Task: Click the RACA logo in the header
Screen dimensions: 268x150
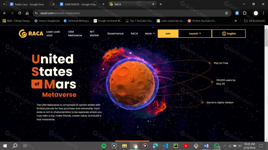Action: click(x=31, y=34)
